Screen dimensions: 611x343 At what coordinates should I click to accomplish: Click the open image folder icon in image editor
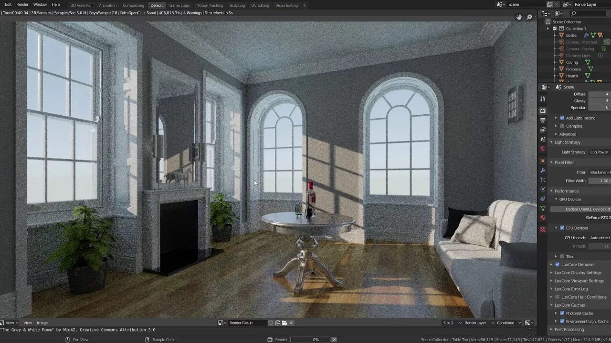coord(284,323)
